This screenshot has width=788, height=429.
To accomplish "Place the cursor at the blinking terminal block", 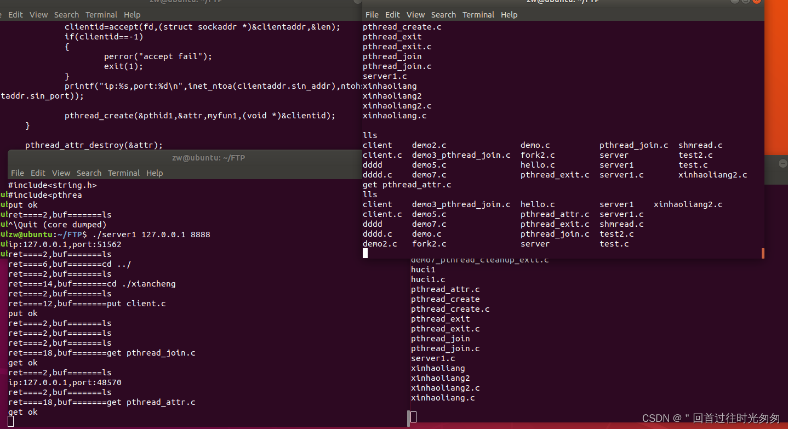I will pyautogui.click(x=365, y=253).
